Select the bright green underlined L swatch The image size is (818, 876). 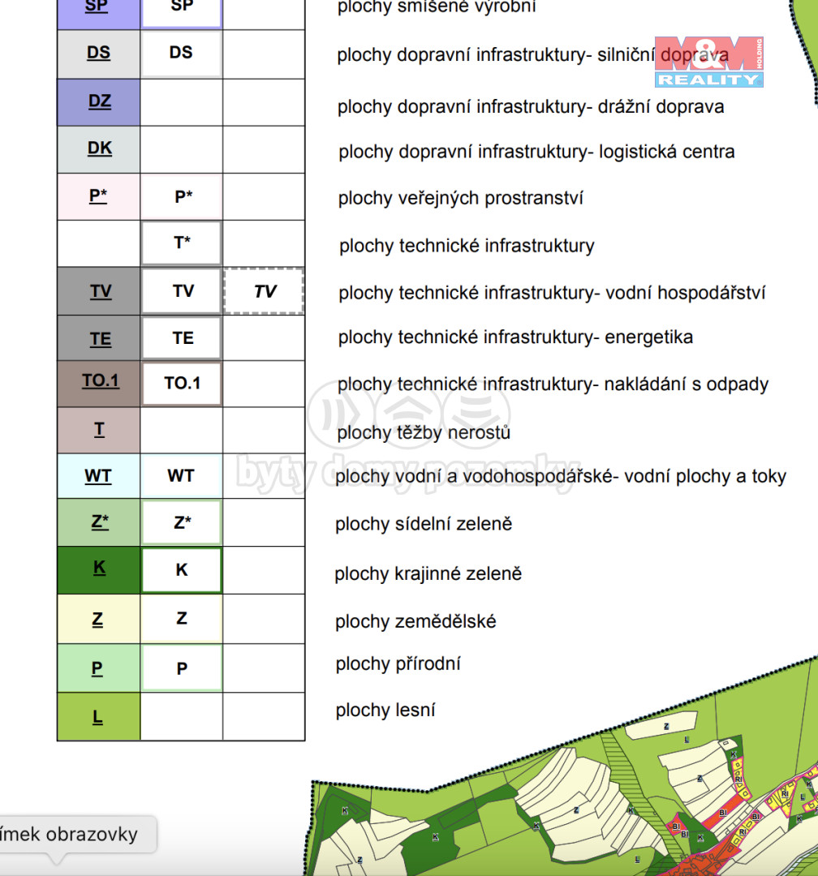coord(98,717)
